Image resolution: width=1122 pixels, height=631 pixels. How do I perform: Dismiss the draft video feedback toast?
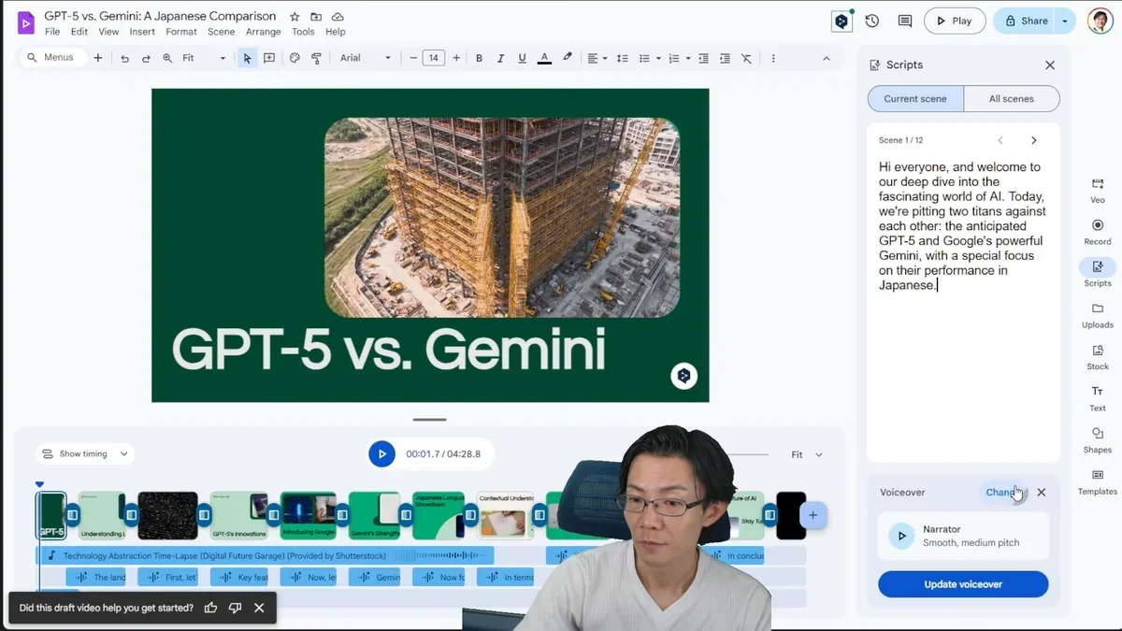[259, 608]
